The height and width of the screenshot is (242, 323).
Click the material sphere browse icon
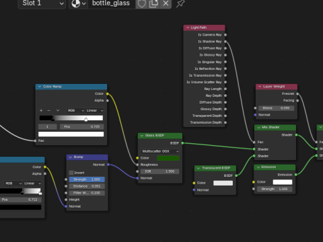[x=78, y=3]
